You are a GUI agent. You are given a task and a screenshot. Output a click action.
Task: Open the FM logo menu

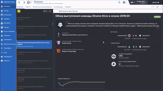click(133, 2)
